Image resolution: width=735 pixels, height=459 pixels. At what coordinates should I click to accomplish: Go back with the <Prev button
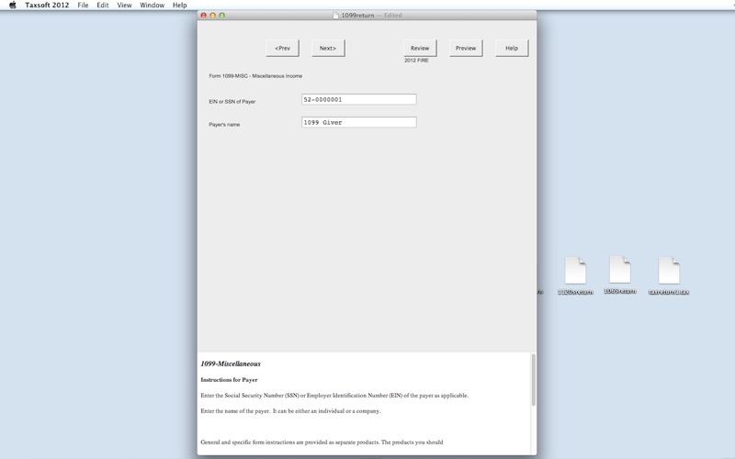point(283,49)
